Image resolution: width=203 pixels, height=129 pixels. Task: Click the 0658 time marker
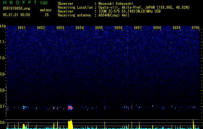(x=157, y=28)
